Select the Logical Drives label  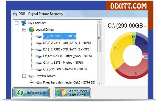point(45,29)
